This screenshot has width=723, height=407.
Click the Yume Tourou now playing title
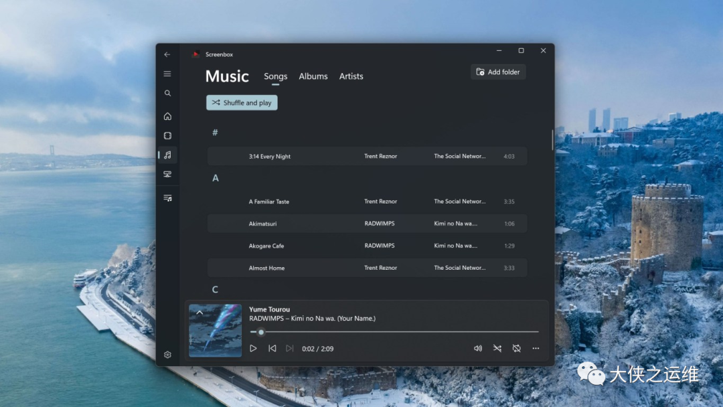click(x=269, y=309)
